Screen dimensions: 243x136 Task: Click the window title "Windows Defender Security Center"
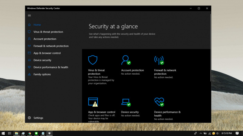(x=43, y=8)
